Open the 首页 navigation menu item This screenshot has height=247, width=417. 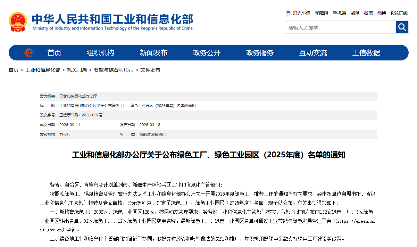click(55, 53)
